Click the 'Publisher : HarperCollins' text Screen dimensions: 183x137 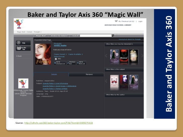(x=45, y=81)
